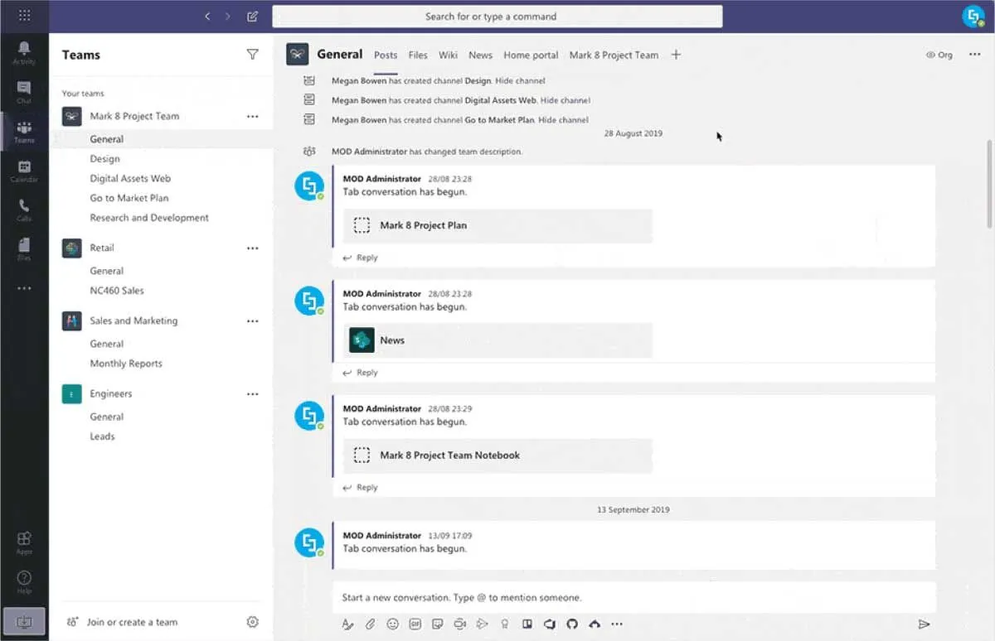
Task: Click the Org button
Action: click(939, 55)
